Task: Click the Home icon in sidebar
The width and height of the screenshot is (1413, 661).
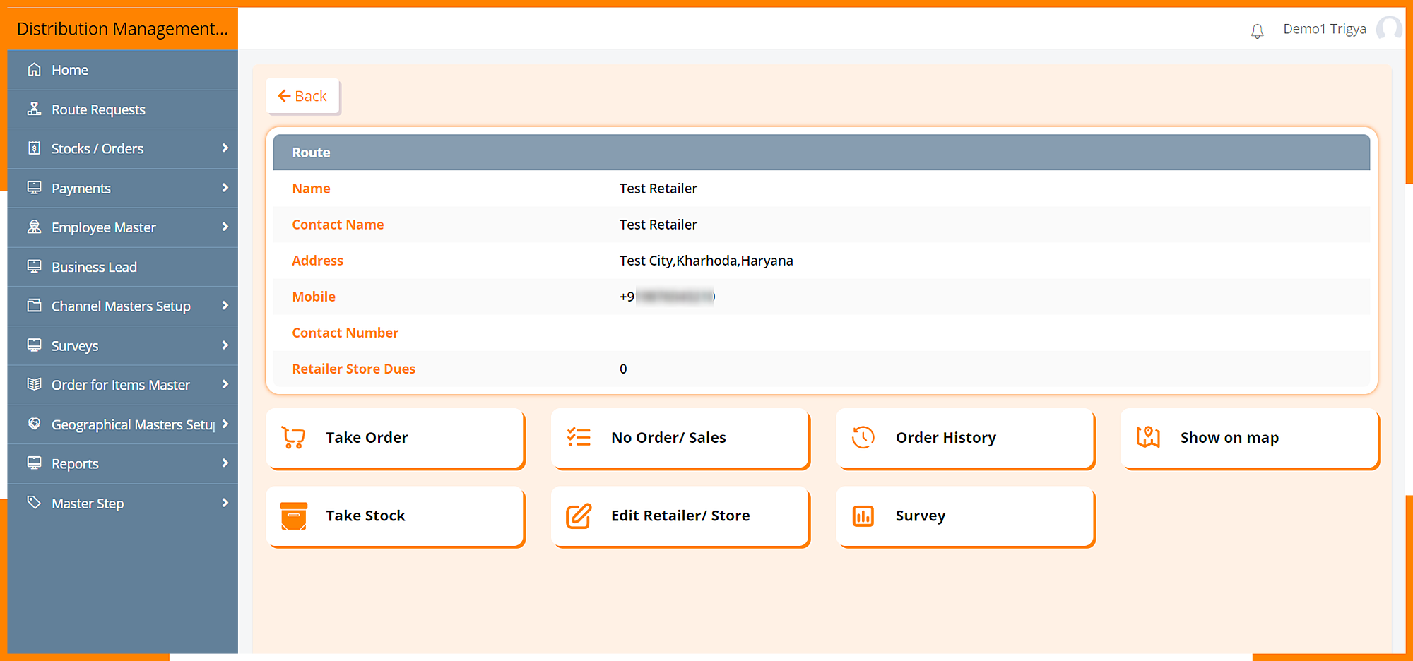Action: 34,70
